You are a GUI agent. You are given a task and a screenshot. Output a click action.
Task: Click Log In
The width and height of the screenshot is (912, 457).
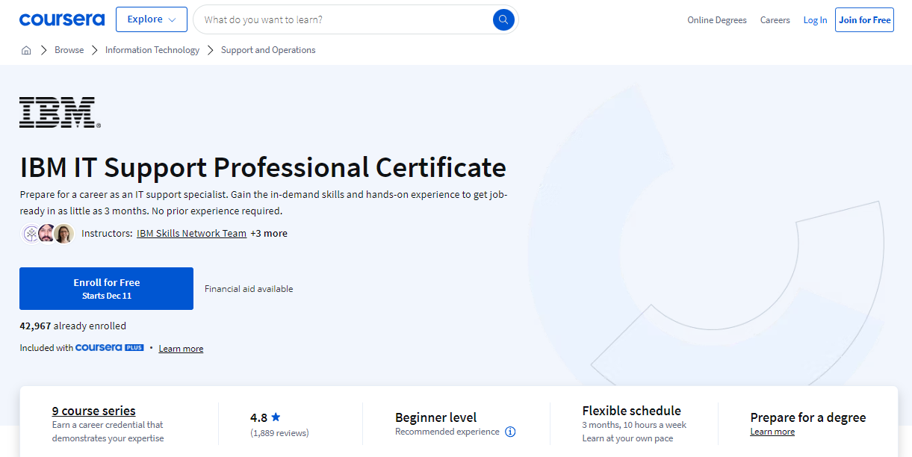pyautogui.click(x=815, y=20)
